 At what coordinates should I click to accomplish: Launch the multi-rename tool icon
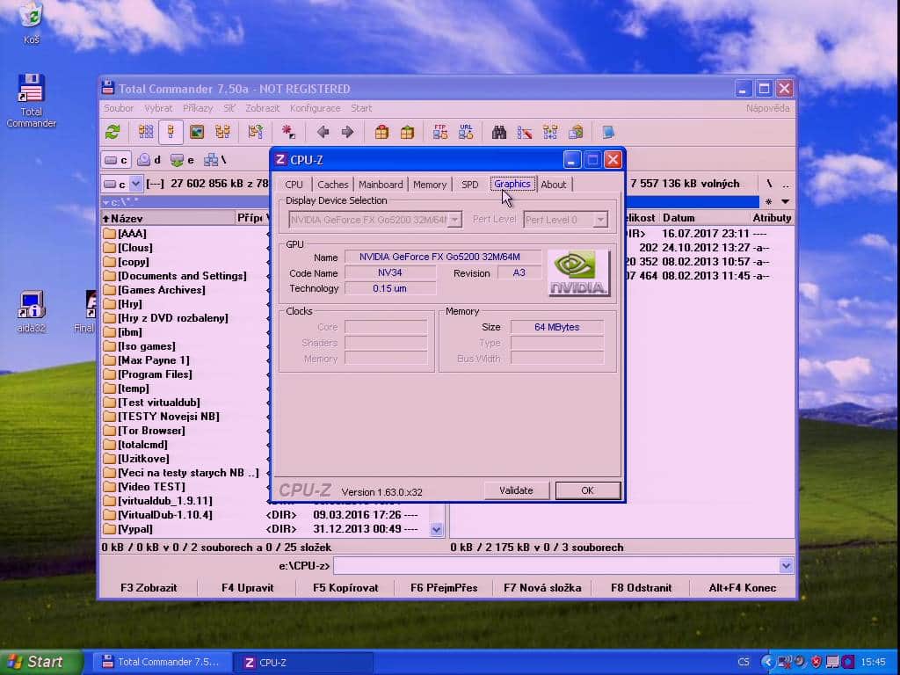(524, 132)
